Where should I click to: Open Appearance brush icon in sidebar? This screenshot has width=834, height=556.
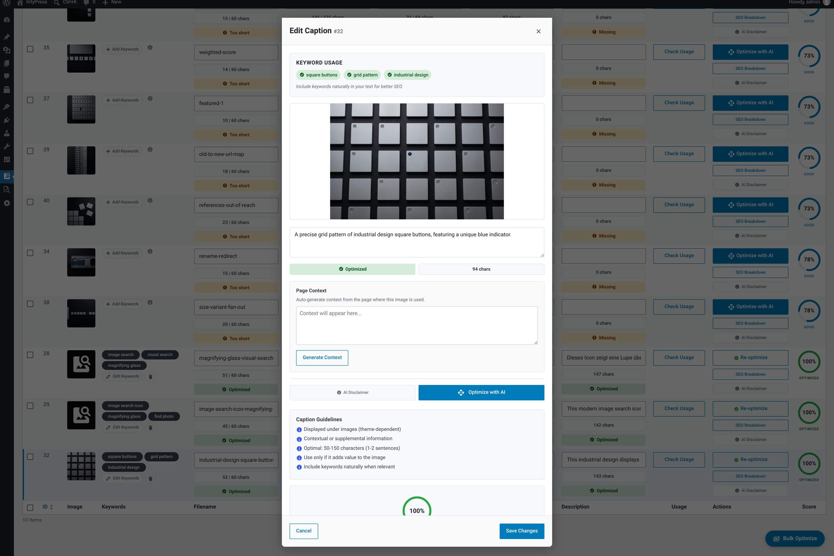click(x=7, y=107)
